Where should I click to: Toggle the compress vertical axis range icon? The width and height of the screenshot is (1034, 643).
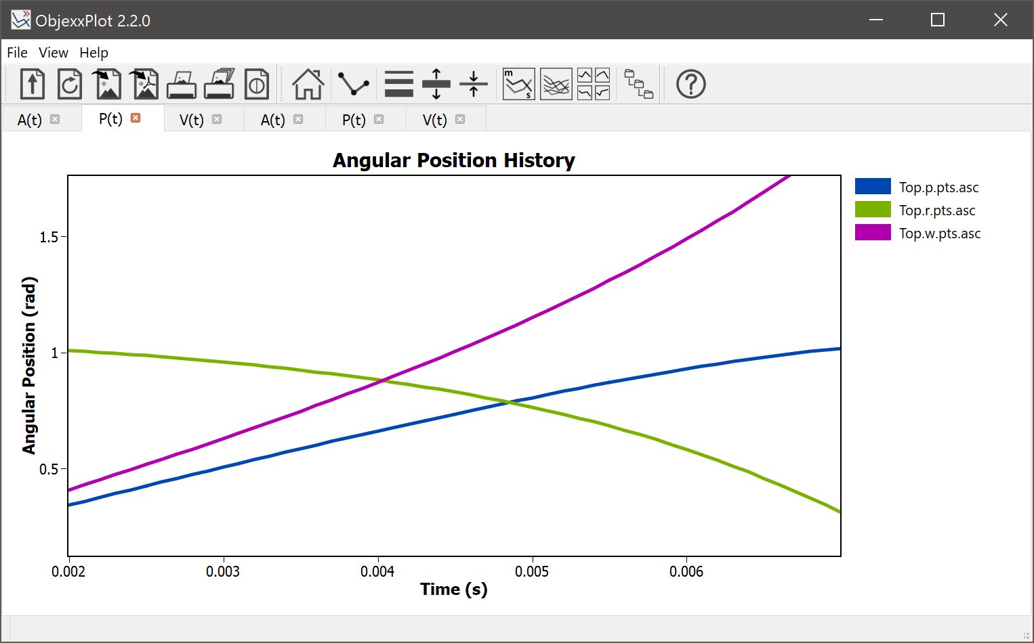point(473,83)
